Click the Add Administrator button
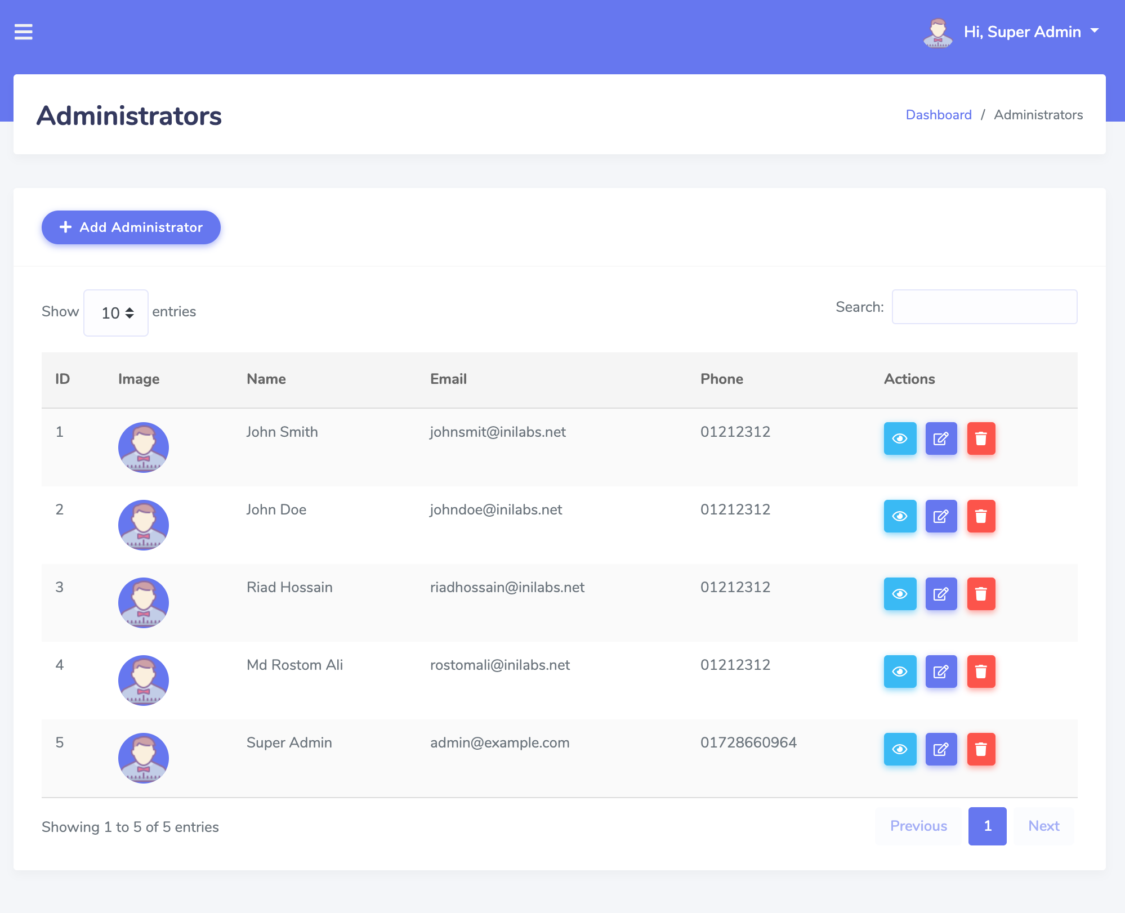 [131, 227]
